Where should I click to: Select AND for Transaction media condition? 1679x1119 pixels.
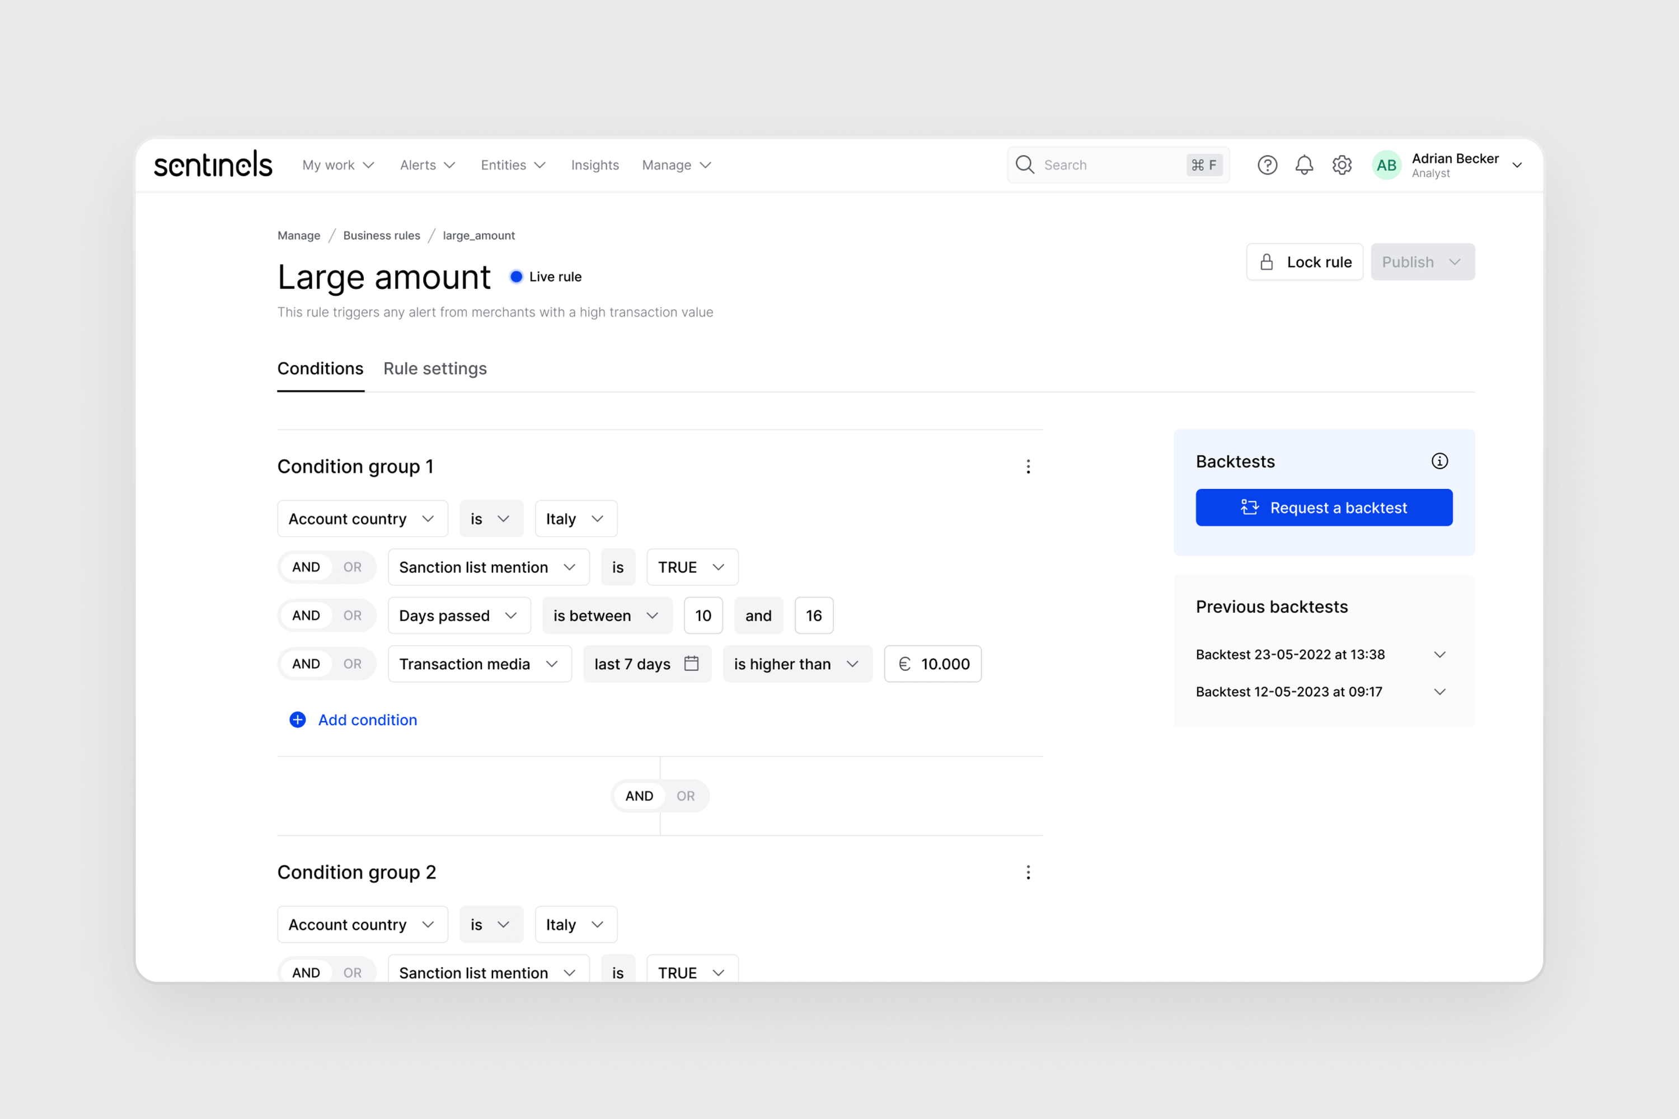tap(306, 664)
